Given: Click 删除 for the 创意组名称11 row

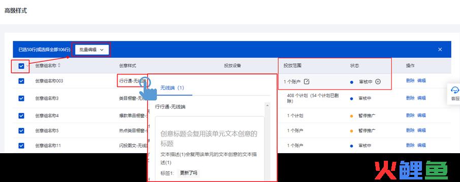Looking at the screenshot, I should [x=410, y=145].
